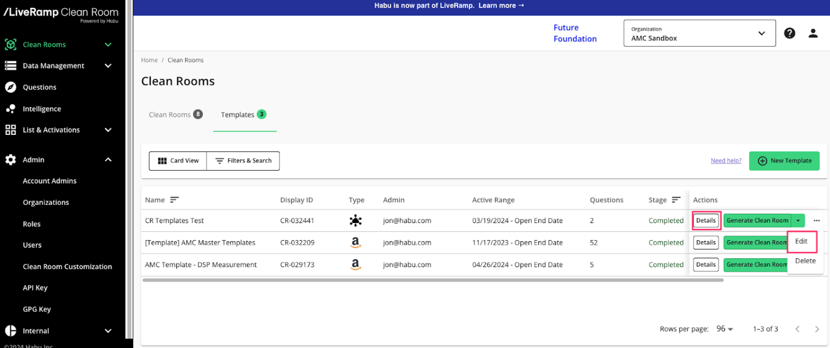Sort table by Stage column icon
The image size is (830, 348).
click(676, 200)
